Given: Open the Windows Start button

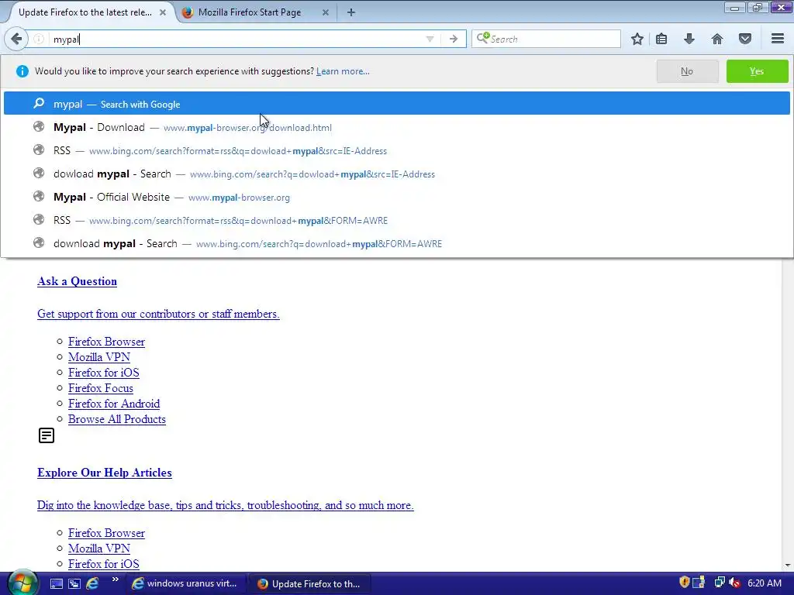Looking at the screenshot, I should [22, 583].
